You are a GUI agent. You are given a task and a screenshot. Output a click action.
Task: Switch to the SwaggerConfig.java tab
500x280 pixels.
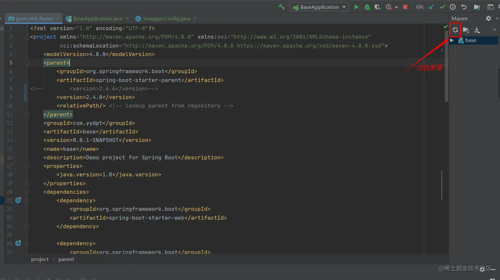(x=166, y=19)
